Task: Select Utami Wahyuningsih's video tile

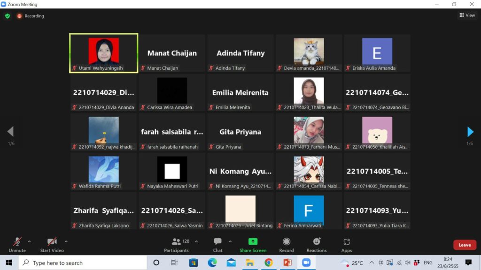Action: (103, 53)
